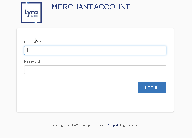Click the word ACCOUNT in the title

112,7
